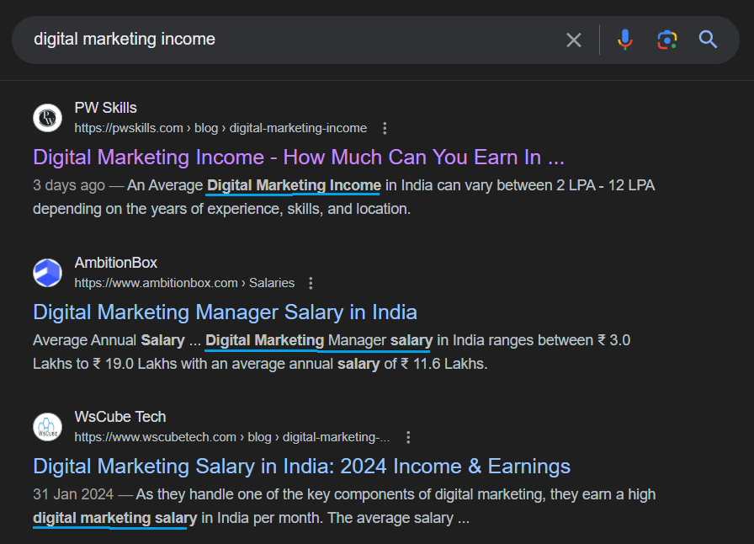Click the digital-marketing-income breadcrumb under PW Skills
Screen dimensions: 754x544
click(298, 128)
